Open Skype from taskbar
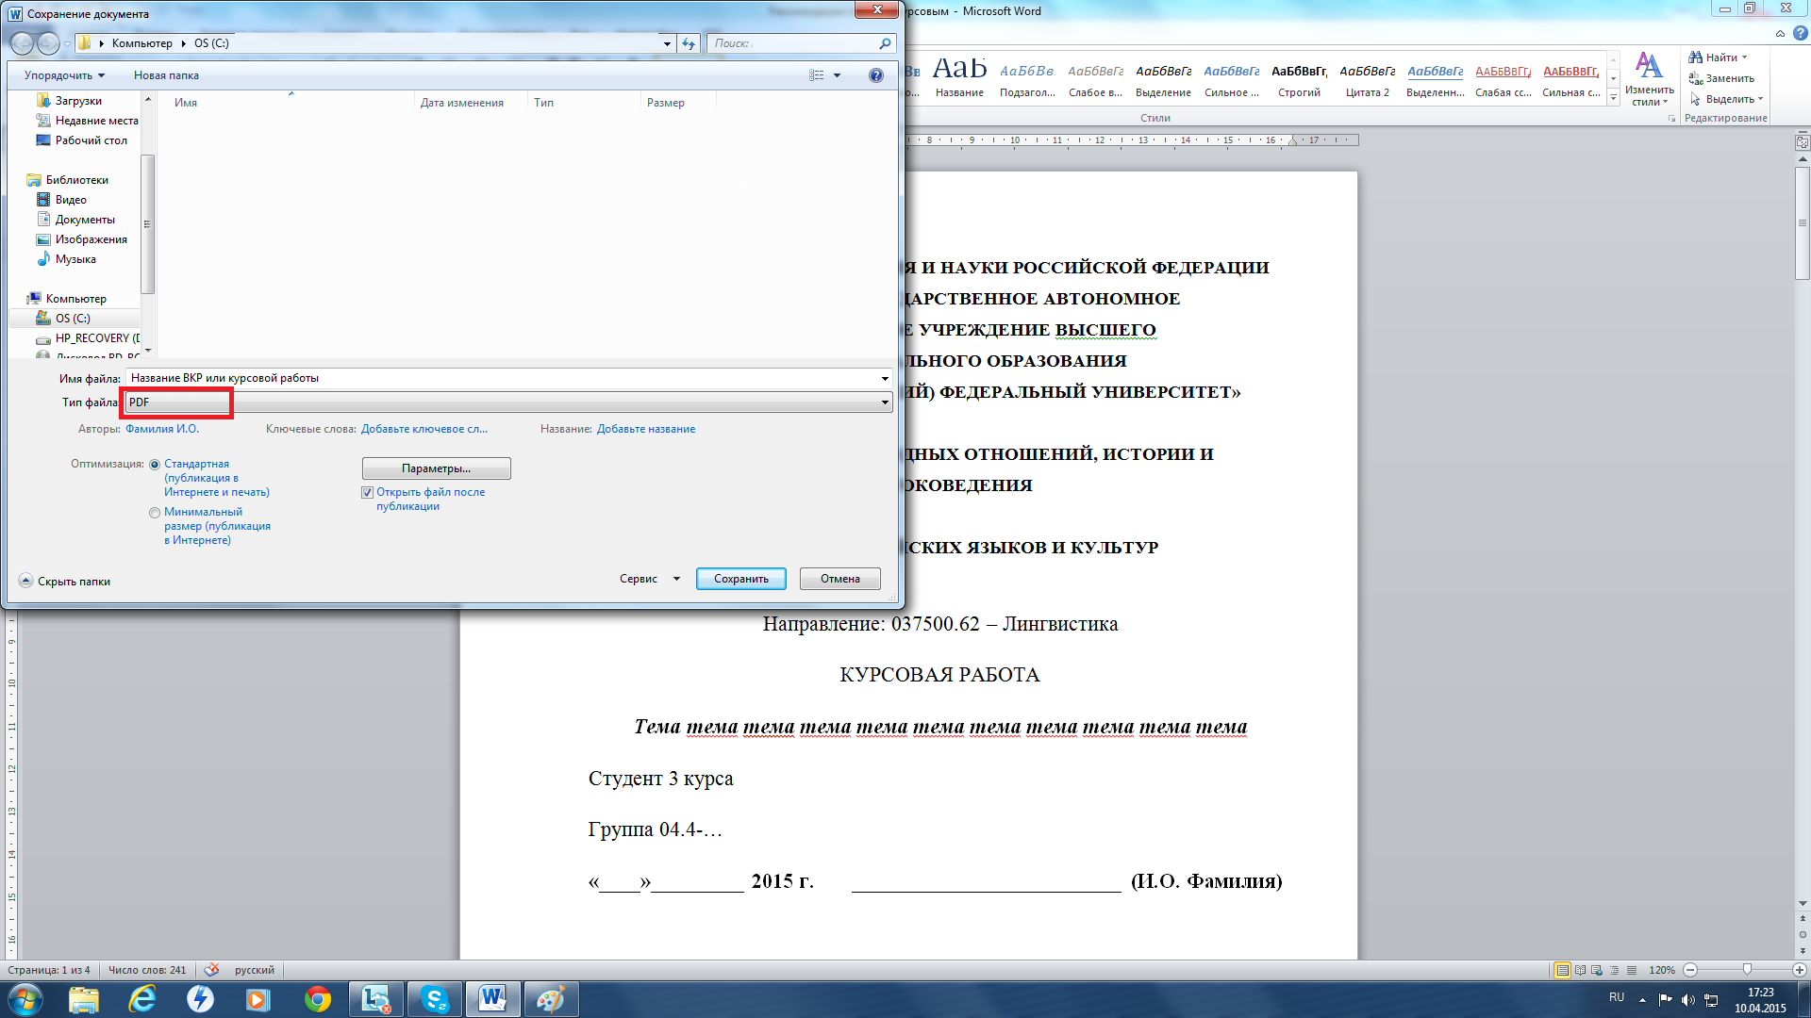The width and height of the screenshot is (1811, 1018). click(435, 999)
